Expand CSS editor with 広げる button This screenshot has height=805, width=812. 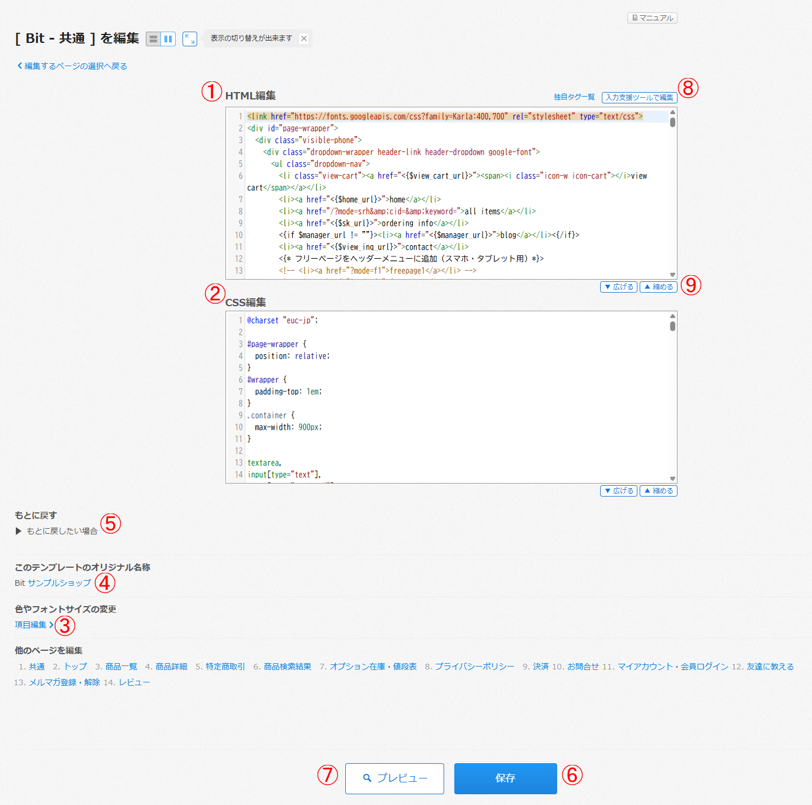coord(619,491)
